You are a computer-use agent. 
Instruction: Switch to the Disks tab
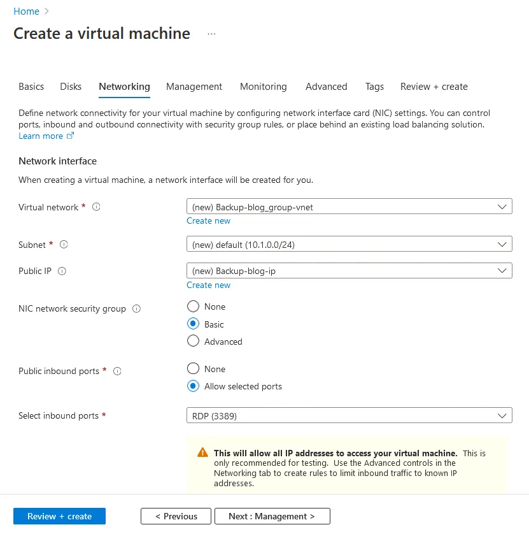click(x=71, y=87)
